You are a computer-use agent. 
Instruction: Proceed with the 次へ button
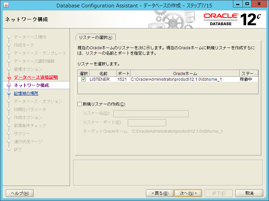(188, 193)
